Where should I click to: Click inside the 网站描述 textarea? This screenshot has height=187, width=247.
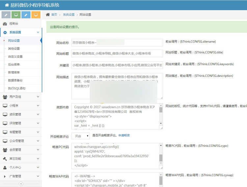coord(117,86)
